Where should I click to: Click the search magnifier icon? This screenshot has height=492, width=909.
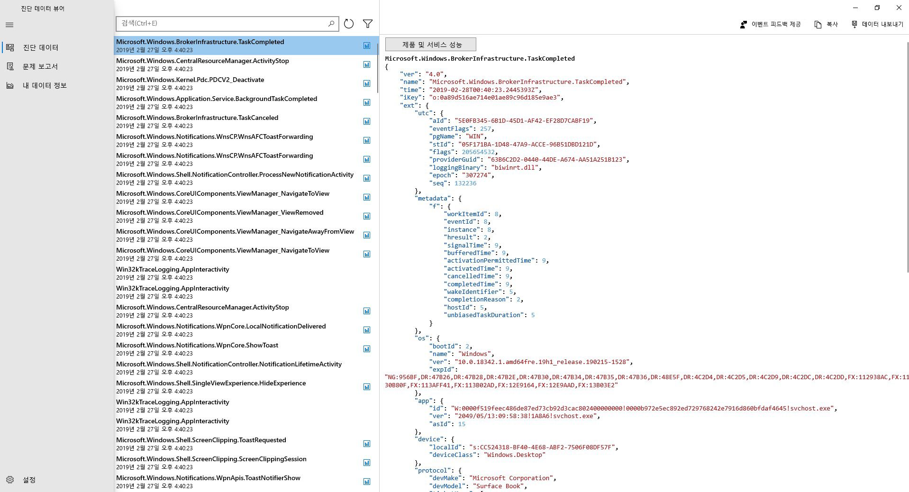[331, 24]
